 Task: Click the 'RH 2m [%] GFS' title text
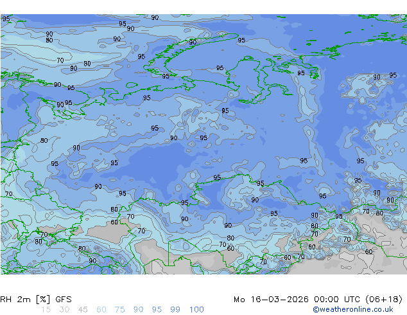click(36, 300)
